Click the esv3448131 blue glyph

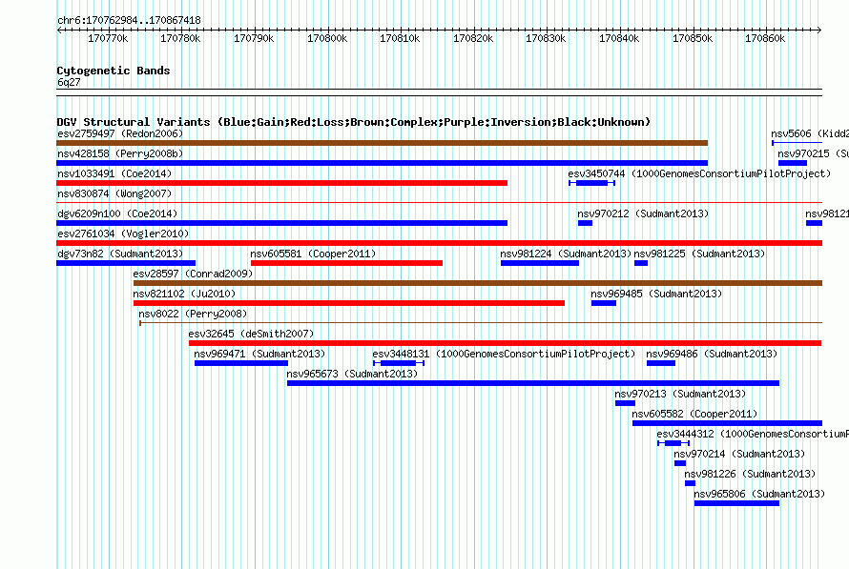(399, 363)
